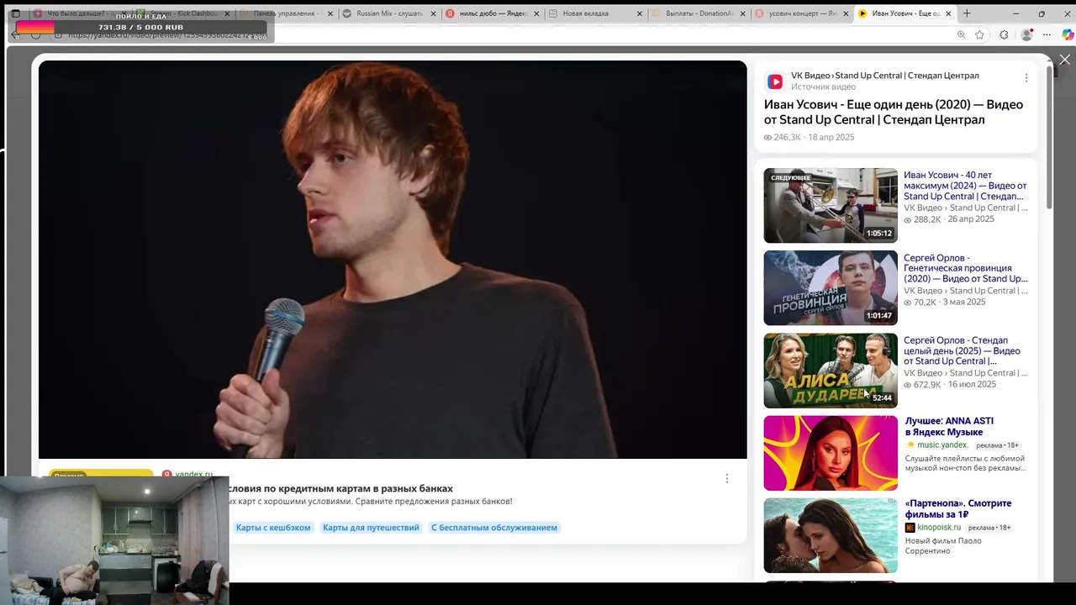This screenshot has width=1076, height=605.
Task: Open the browser zoom magnifier icon
Action: coord(961,34)
